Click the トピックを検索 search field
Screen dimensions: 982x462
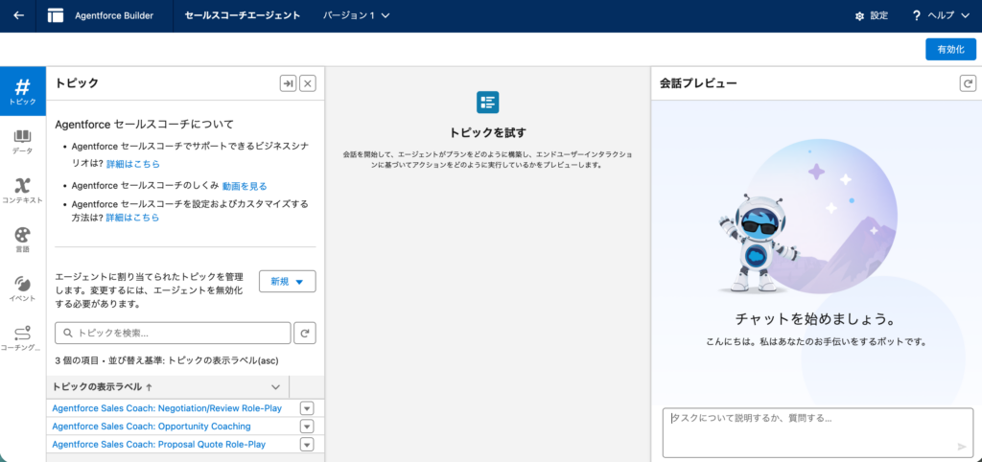[173, 333]
